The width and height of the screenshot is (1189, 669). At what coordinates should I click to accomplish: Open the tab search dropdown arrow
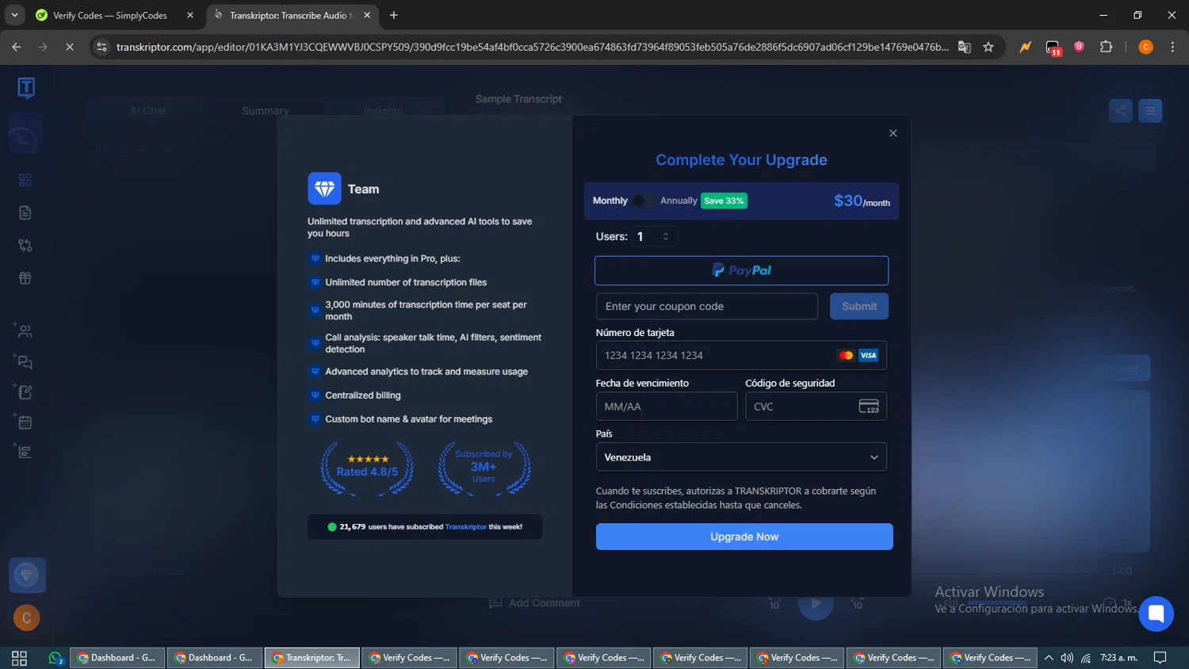pos(14,15)
